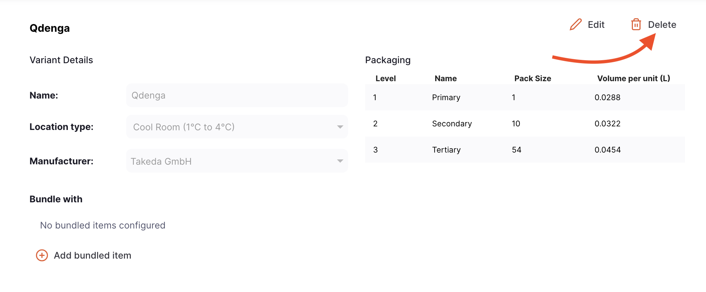The height and width of the screenshot is (292, 706).
Task: Click the Volume per unit column header
Action: click(x=634, y=79)
